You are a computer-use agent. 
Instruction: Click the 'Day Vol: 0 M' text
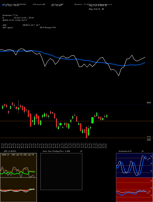pyautogui.click(x=96, y=9)
